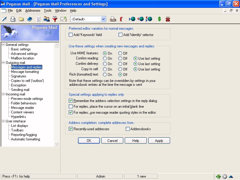
Task: Select Mailbox location in the tree
Action: (x=23, y=58)
